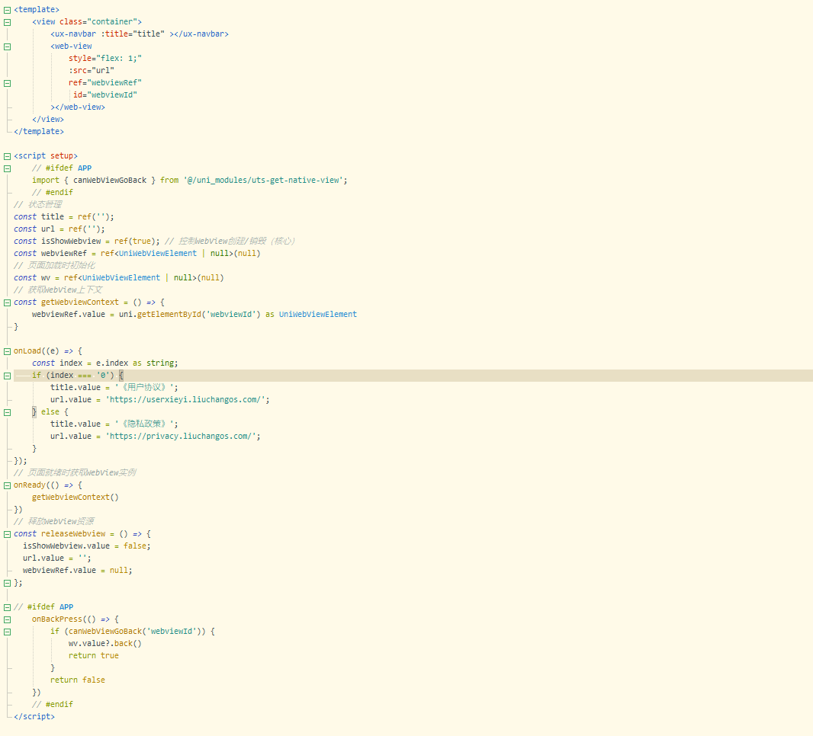The height and width of the screenshot is (736, 813).
Task: Collapse the if (canWebViewGoBack fold marker
Action: (8, 632)
